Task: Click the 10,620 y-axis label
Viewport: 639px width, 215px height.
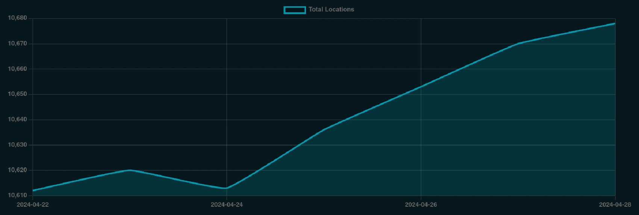Action: click(x=17, y=170)
